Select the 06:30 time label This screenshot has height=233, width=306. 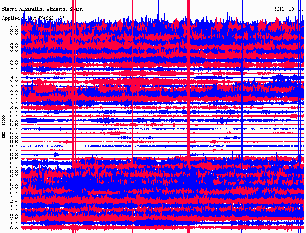14,82
